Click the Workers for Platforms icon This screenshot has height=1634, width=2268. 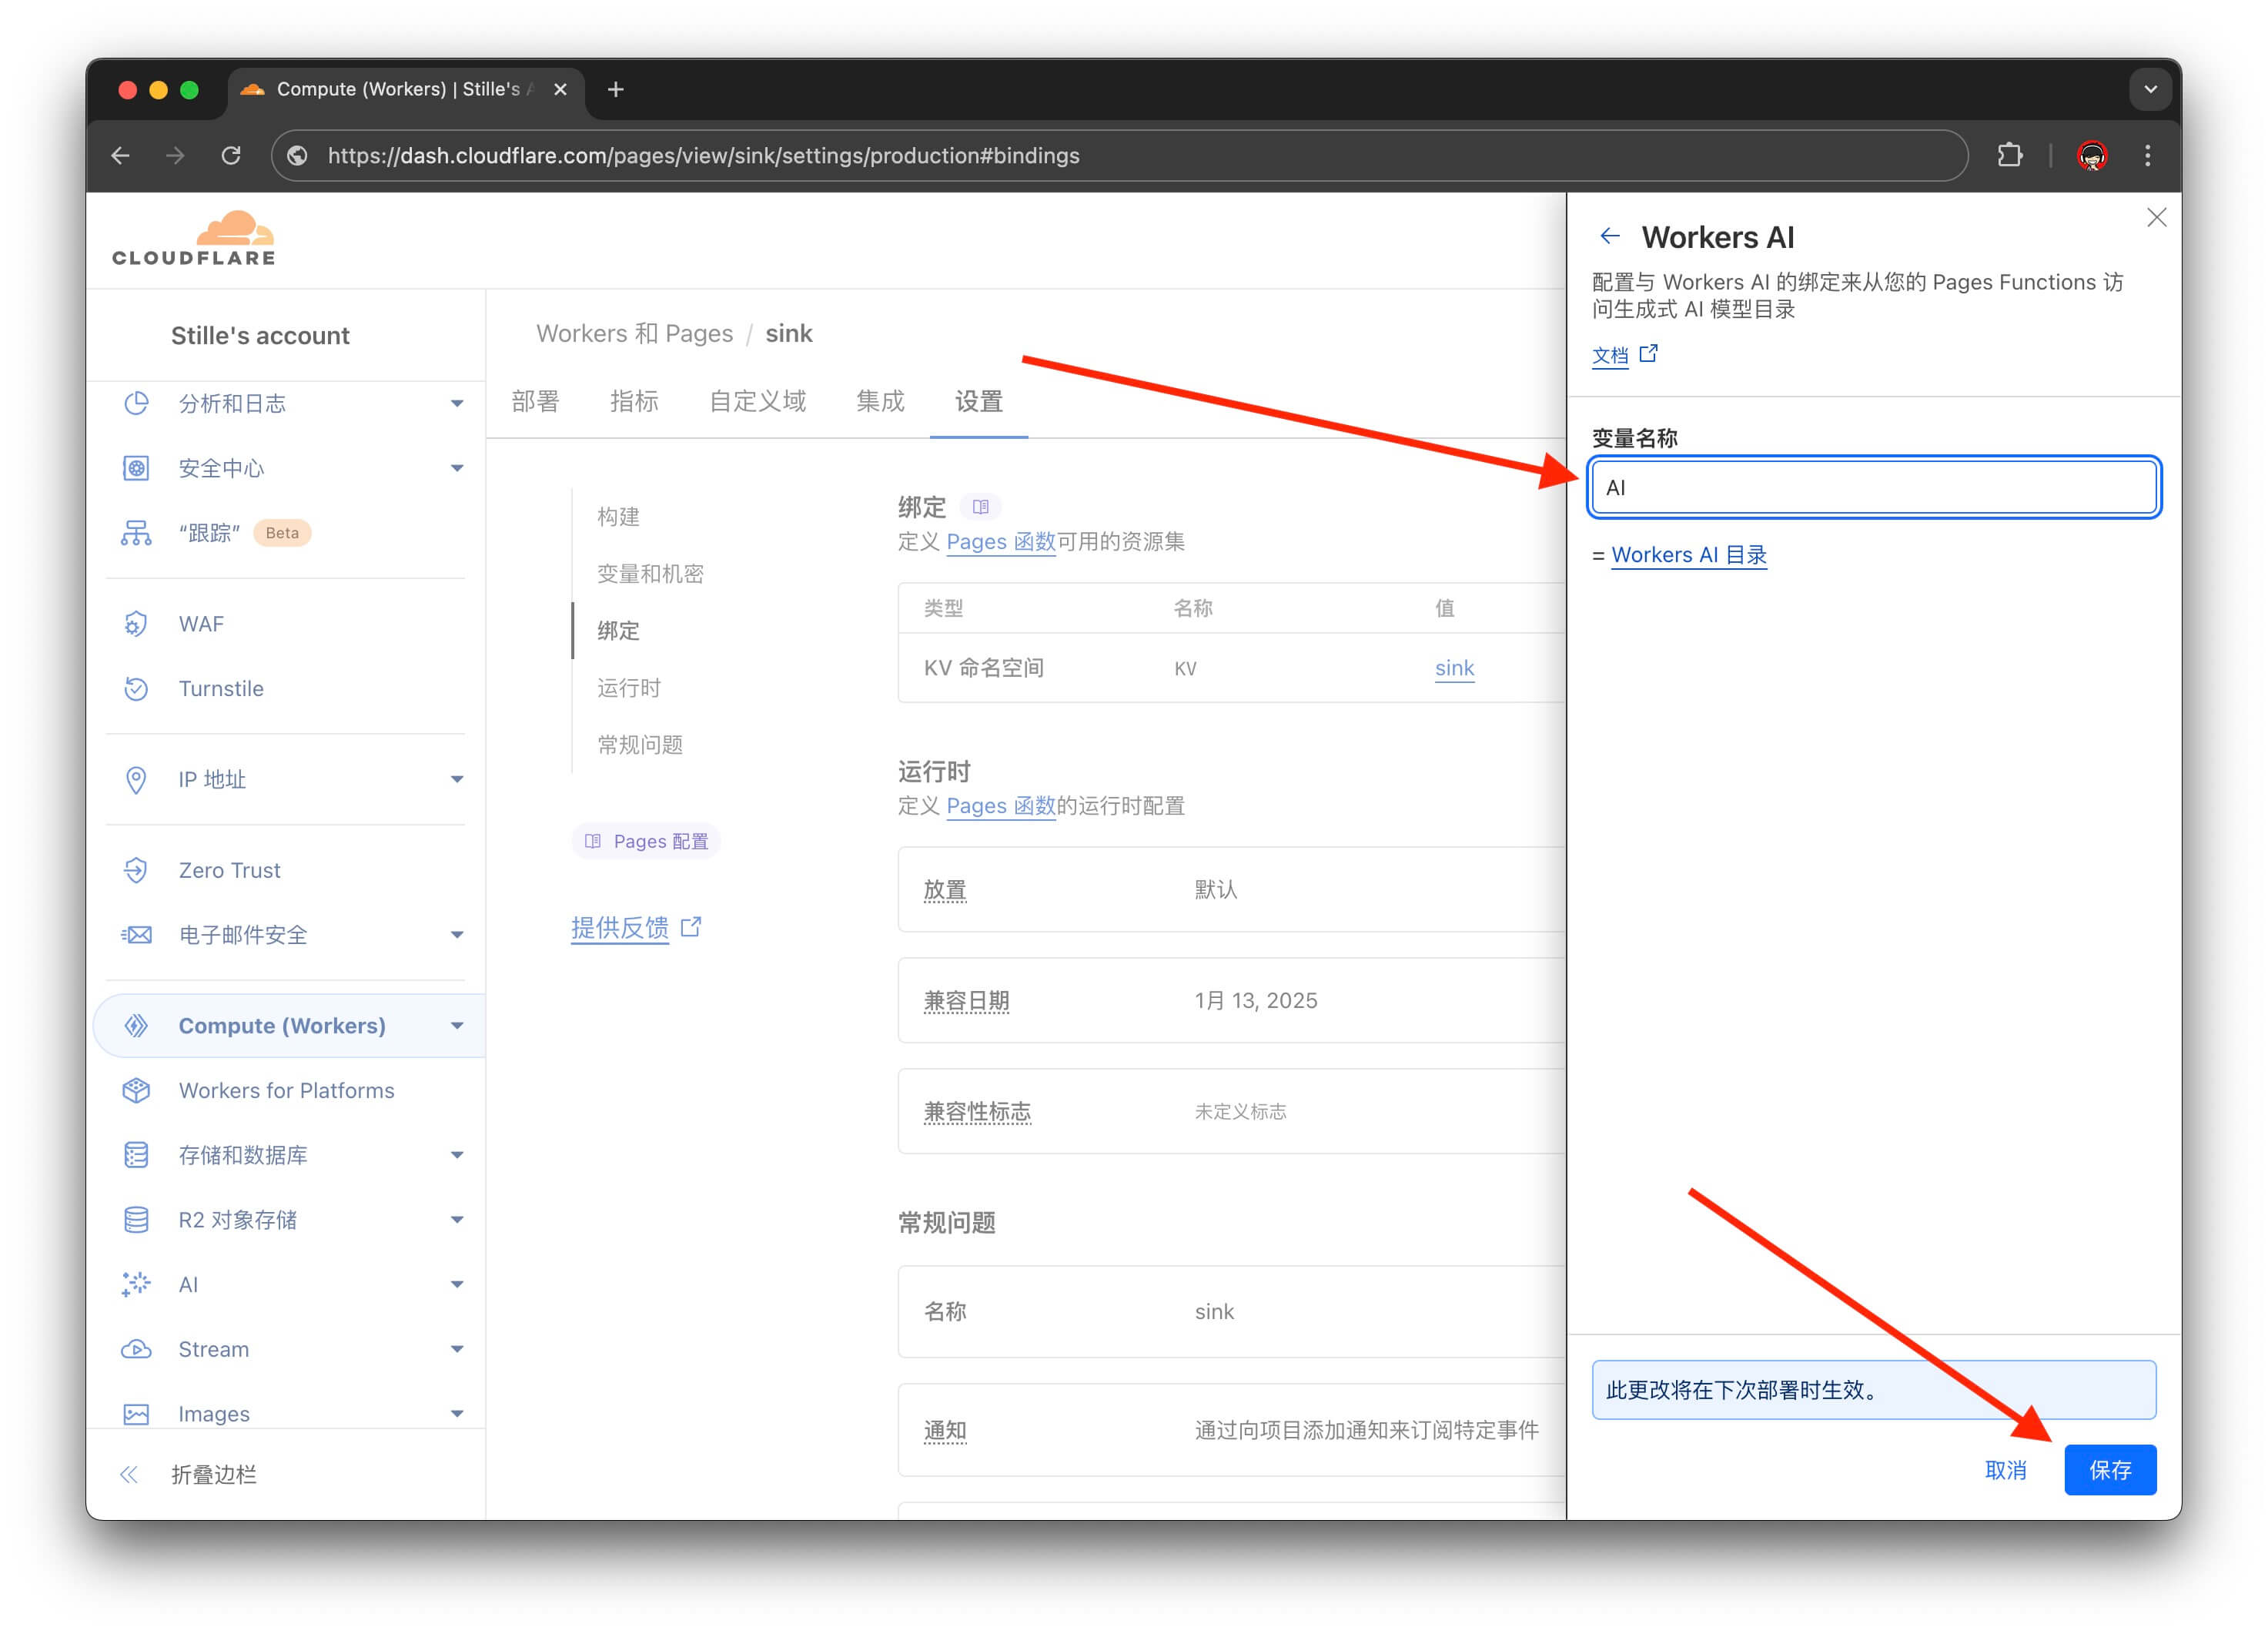click(136, 1090)
